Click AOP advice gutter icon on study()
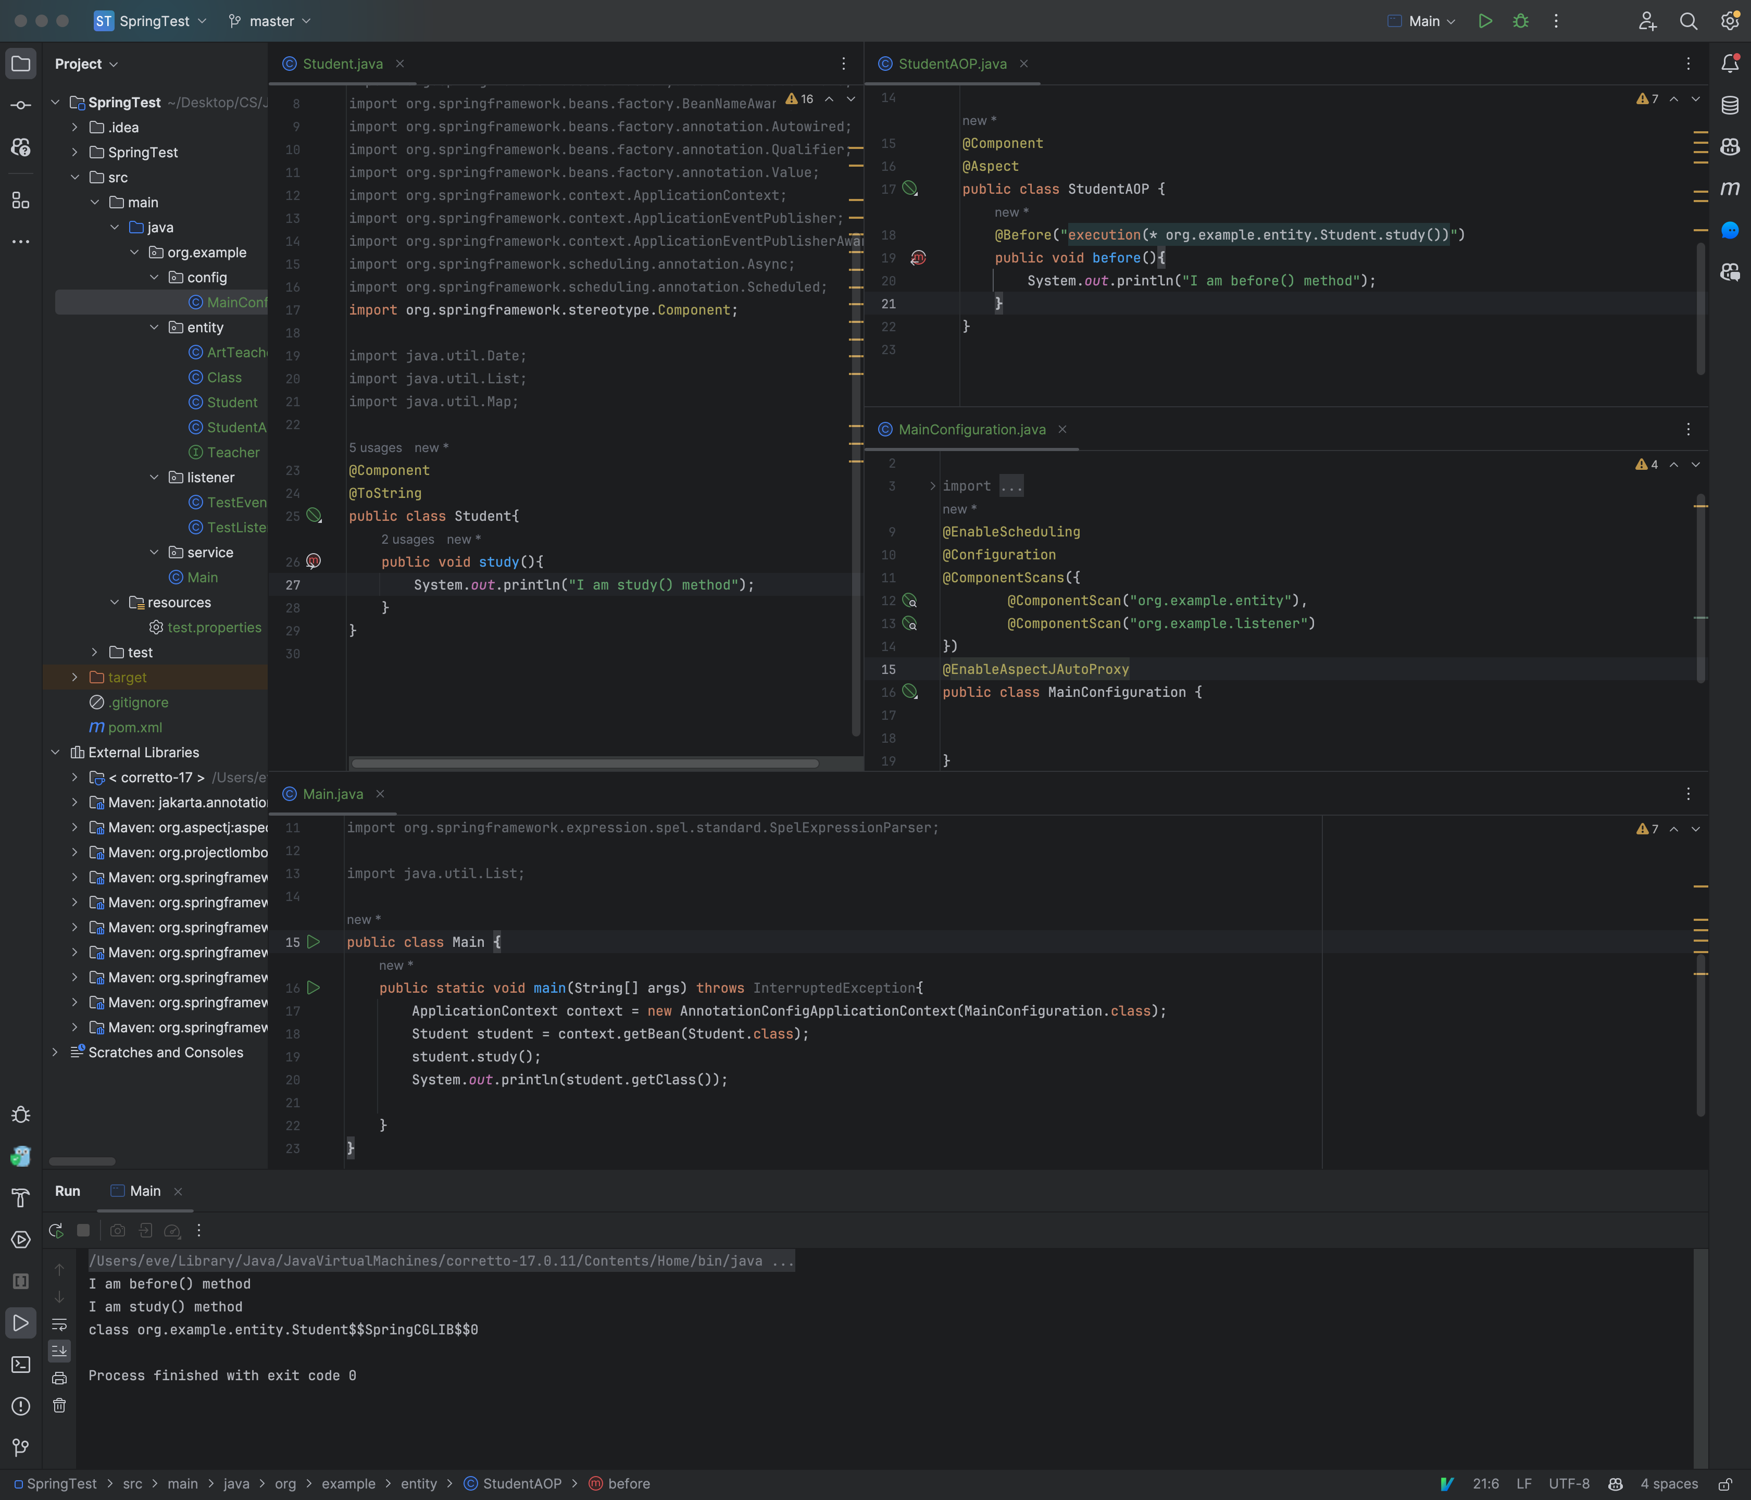Screen dimensions: 1751x1500 pyautogui.click(x=314, y=561)
